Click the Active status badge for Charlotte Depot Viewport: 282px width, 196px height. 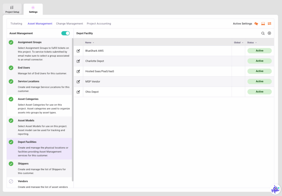259,61
